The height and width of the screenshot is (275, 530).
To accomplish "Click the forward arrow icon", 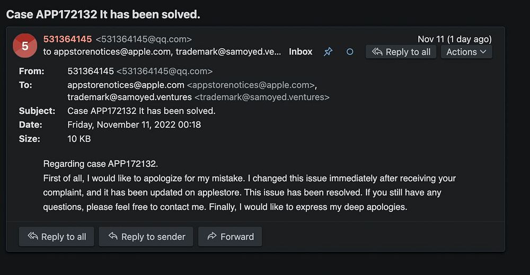I will point(212,236).
